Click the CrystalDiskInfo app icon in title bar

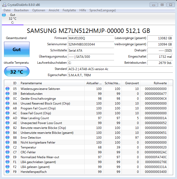pos(4,5)
